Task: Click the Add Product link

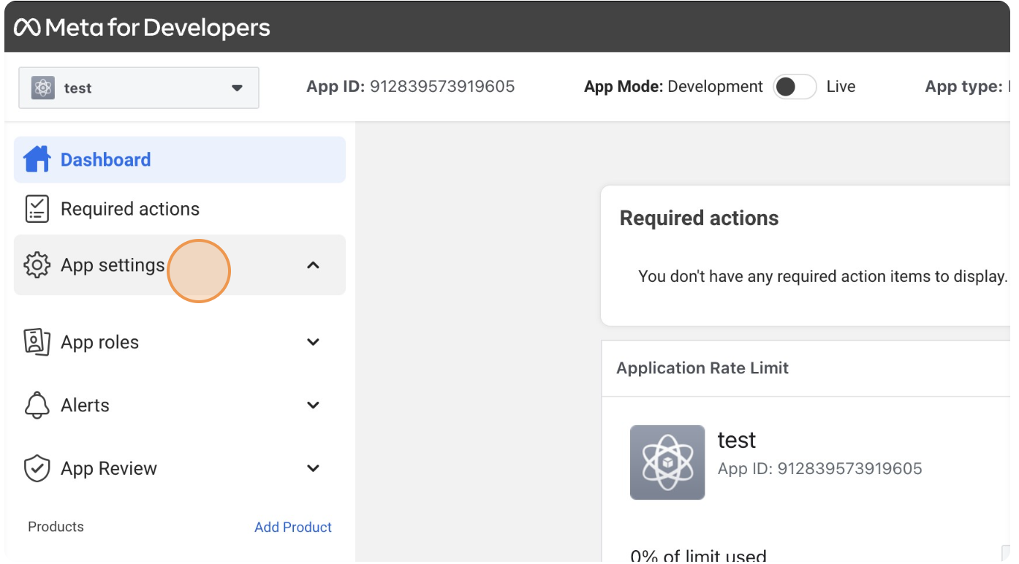Action: click(293, 527)
